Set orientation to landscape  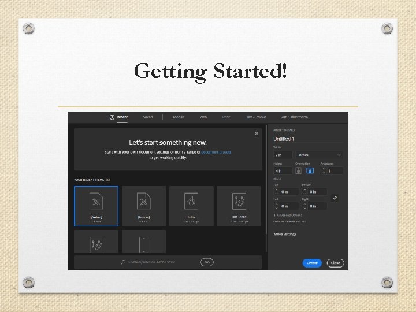[310, 170]
